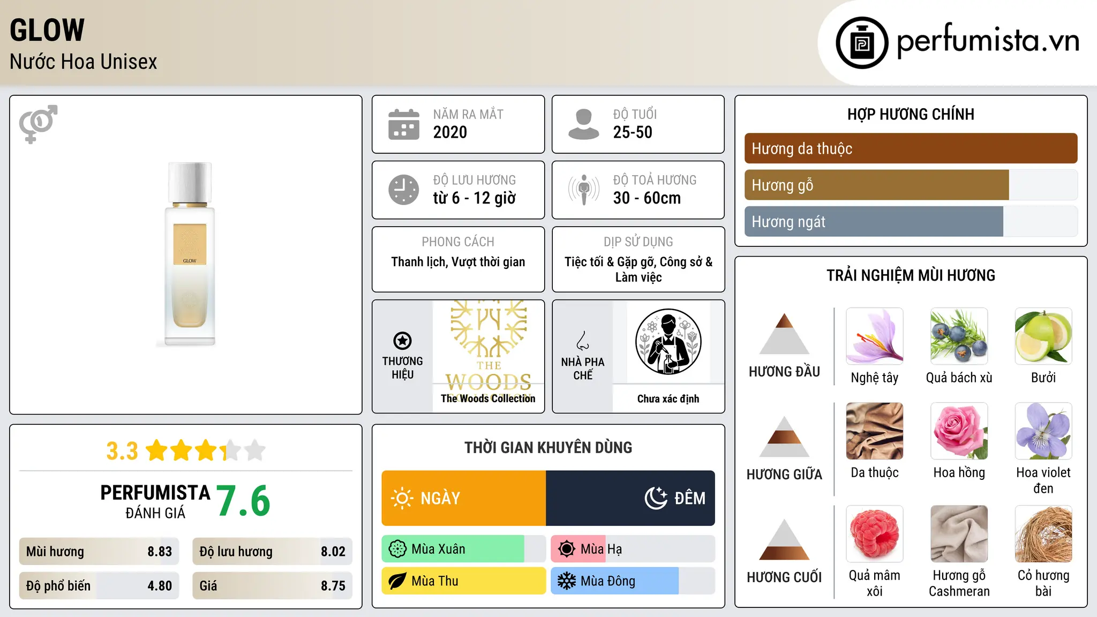The image size is (1097, 617).
Task: Click the GLOW perfume title
Action: (x=47, y=30)
